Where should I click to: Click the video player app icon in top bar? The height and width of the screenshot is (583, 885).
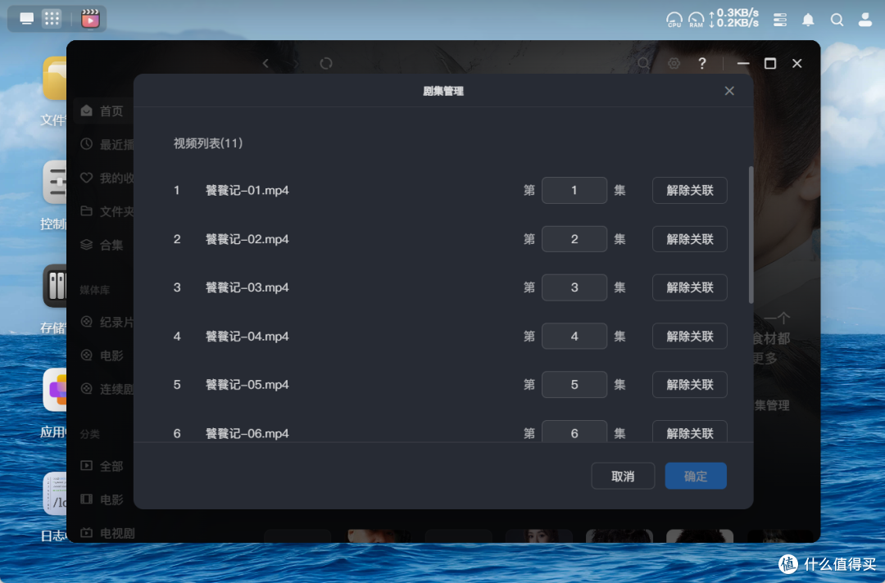pyautogui.click(x=90, y=19)
